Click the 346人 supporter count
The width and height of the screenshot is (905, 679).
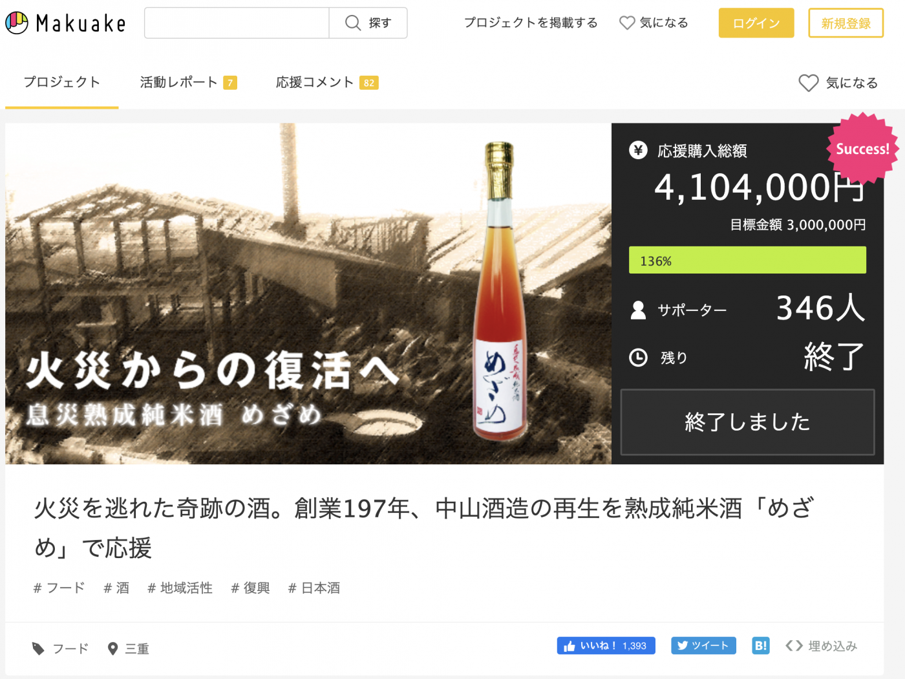[820, 308]
